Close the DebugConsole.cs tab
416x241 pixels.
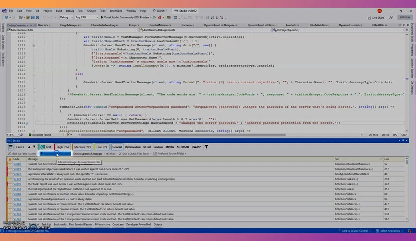pos(35,25)
